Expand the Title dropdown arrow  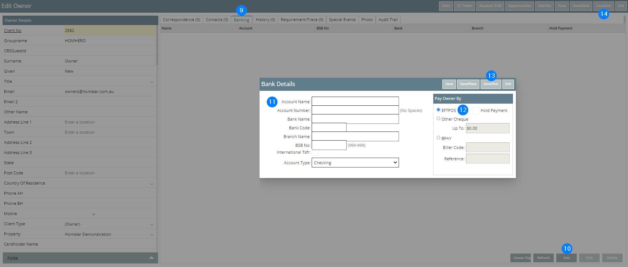(152, 82)
